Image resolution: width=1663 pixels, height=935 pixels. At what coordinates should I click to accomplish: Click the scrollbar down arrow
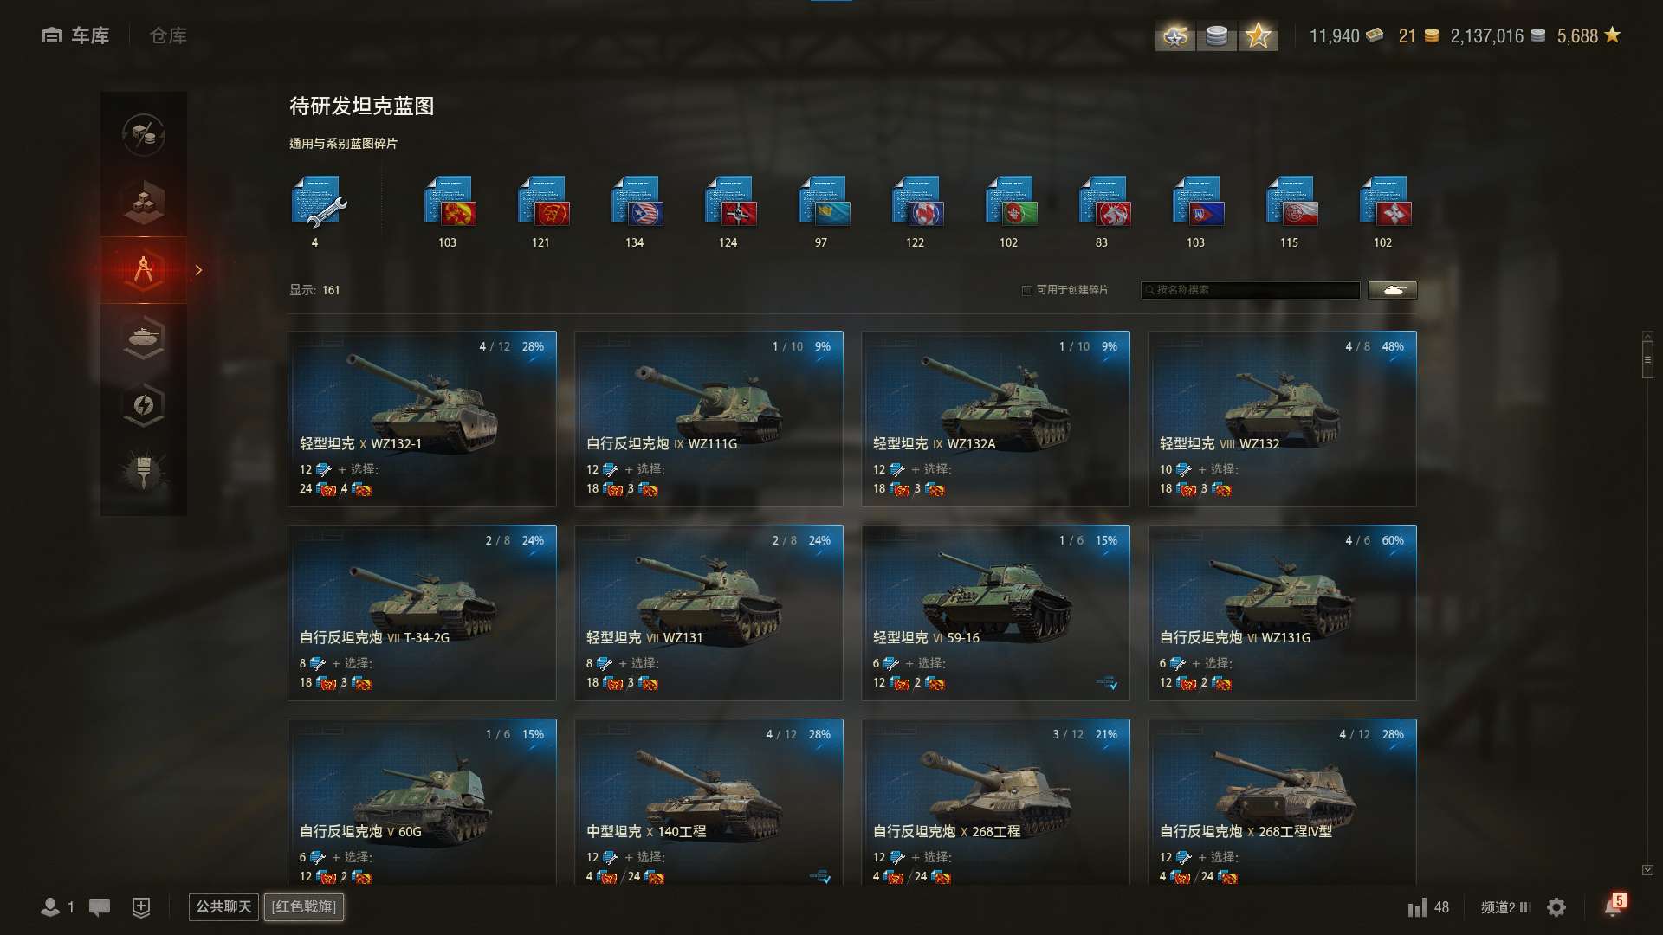tap(1647, 870)
